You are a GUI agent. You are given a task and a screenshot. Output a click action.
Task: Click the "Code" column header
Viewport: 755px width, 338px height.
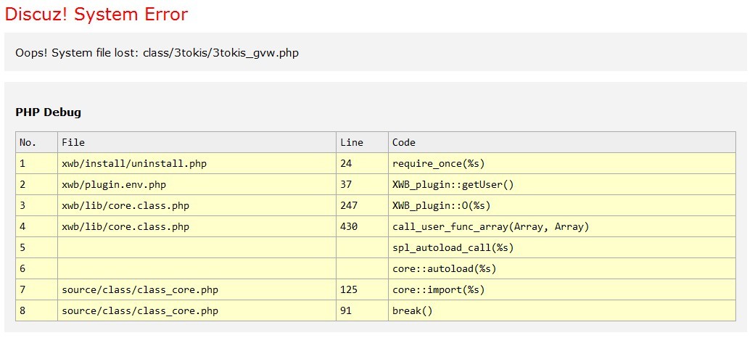(x=562, y=142)
